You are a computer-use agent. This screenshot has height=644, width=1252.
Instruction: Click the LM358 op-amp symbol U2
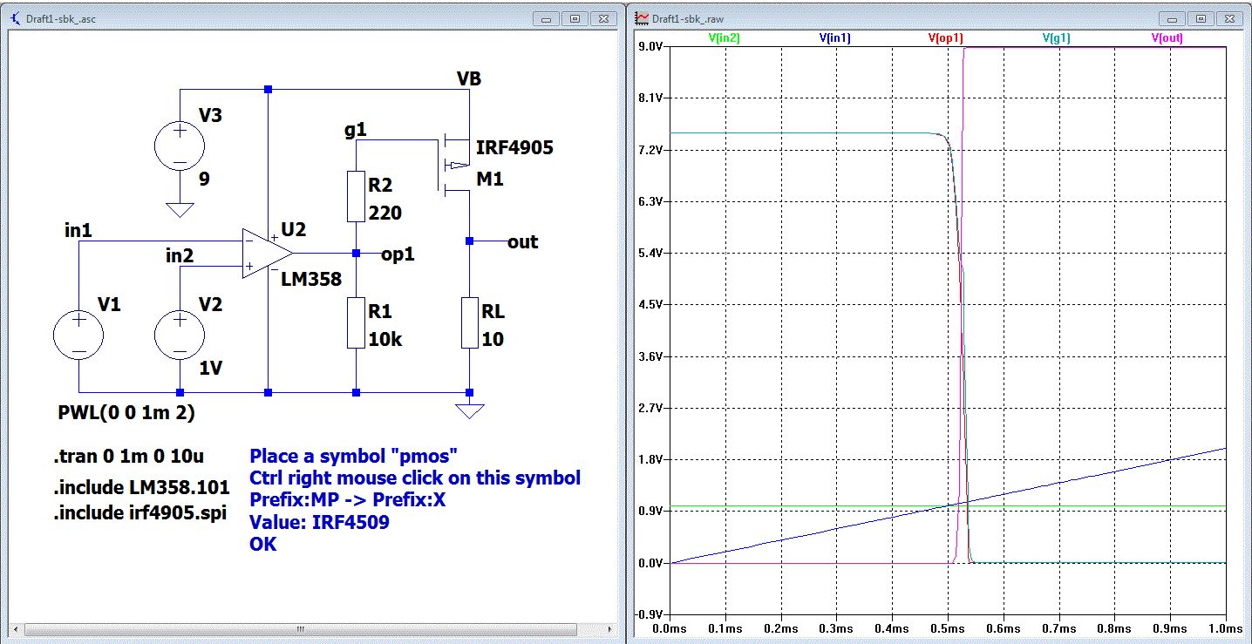coord(266,254)
